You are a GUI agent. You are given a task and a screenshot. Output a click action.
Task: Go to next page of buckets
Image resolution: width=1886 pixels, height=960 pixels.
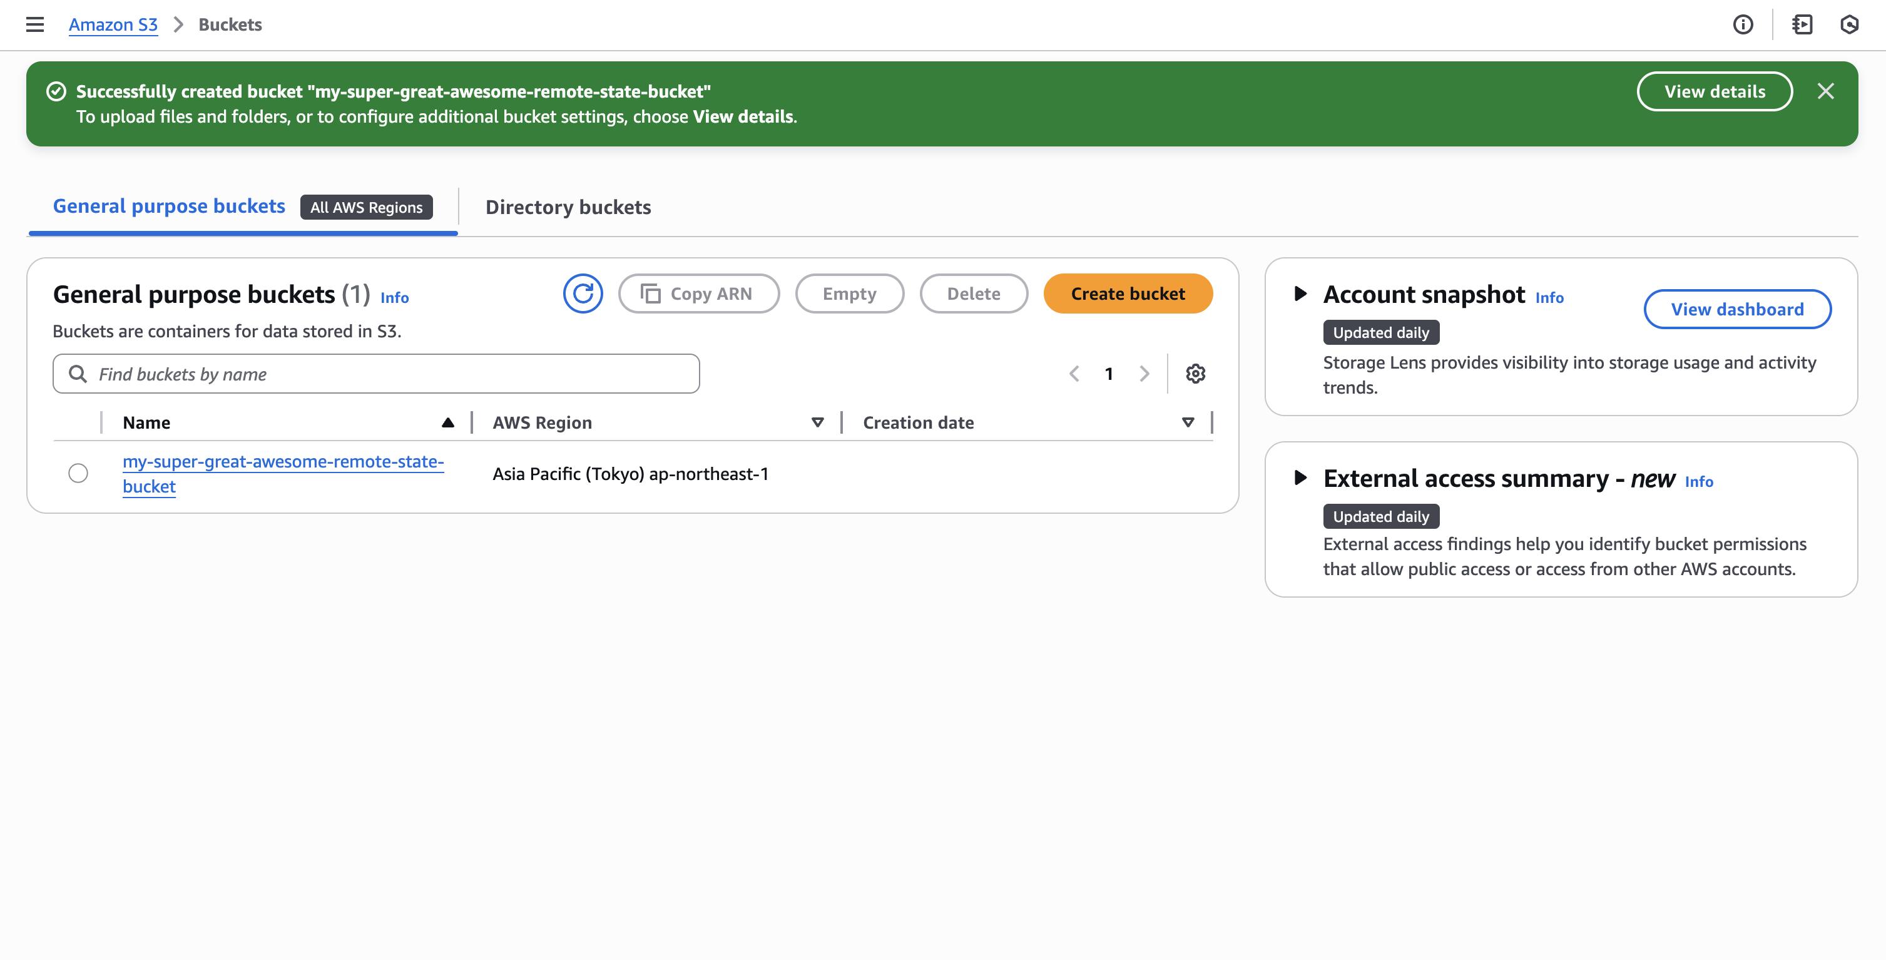(1144, 374)
